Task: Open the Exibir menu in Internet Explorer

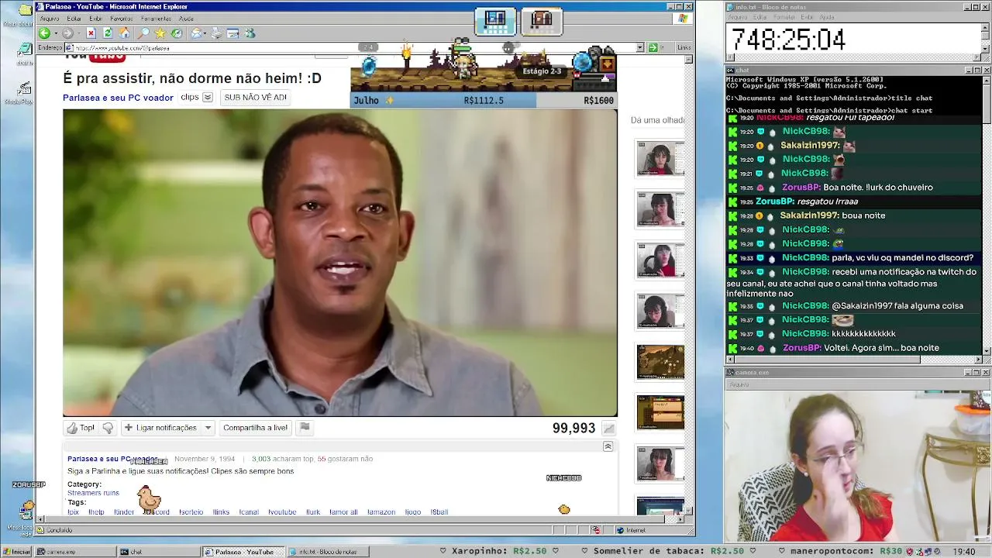Action: point(95,19)
